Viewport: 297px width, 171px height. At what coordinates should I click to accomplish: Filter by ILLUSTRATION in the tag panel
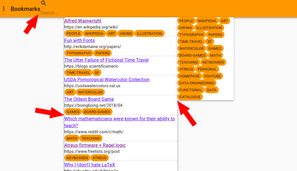click(x=209, y=28)
